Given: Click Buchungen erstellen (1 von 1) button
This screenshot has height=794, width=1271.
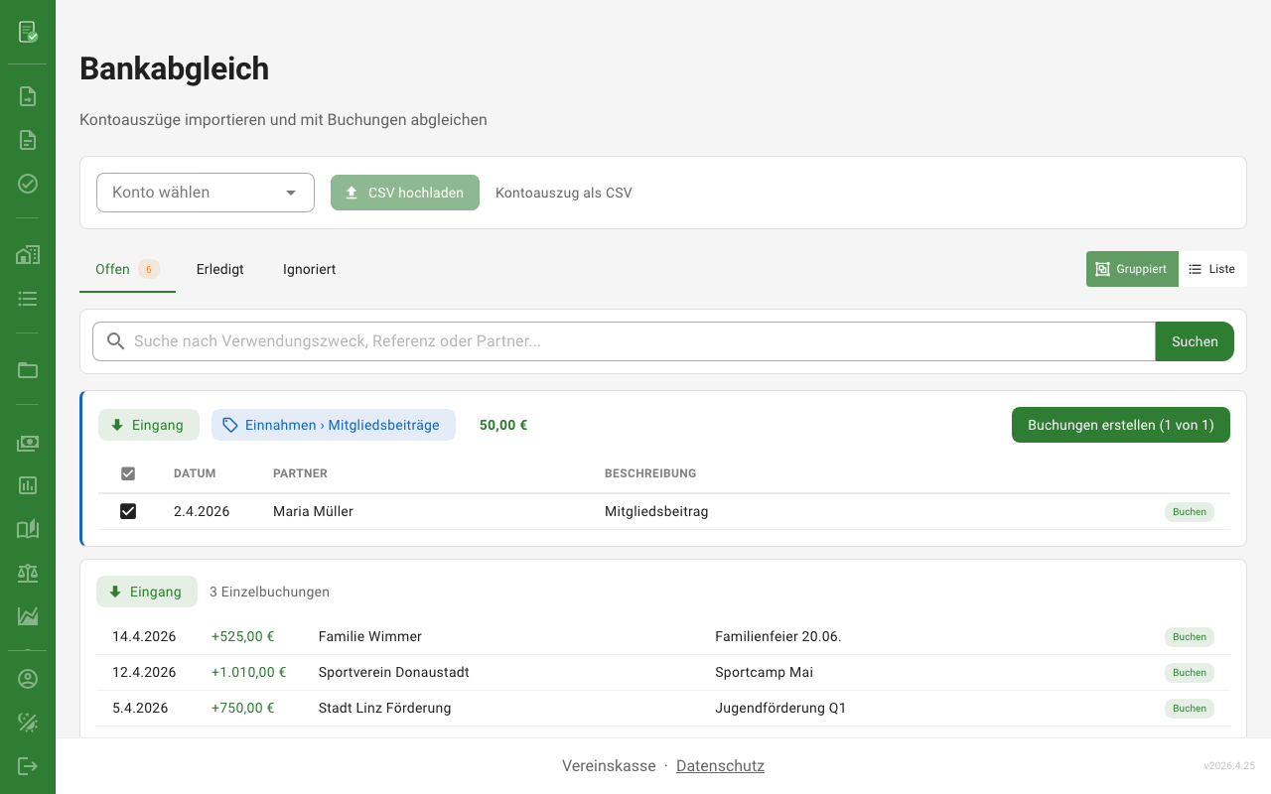Looking at the screenshot, I should (1120, 425).
